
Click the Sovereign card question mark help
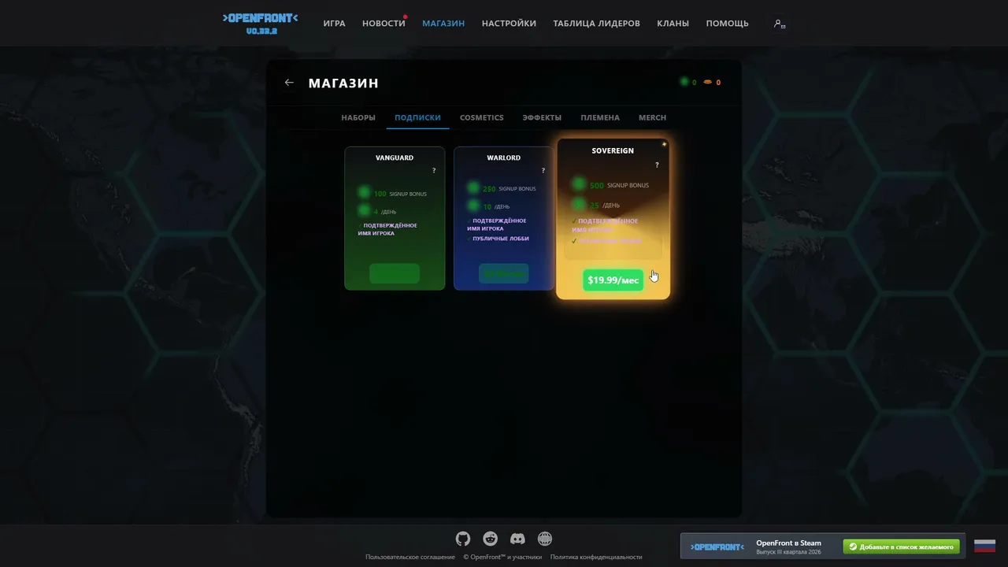(657, 165)
